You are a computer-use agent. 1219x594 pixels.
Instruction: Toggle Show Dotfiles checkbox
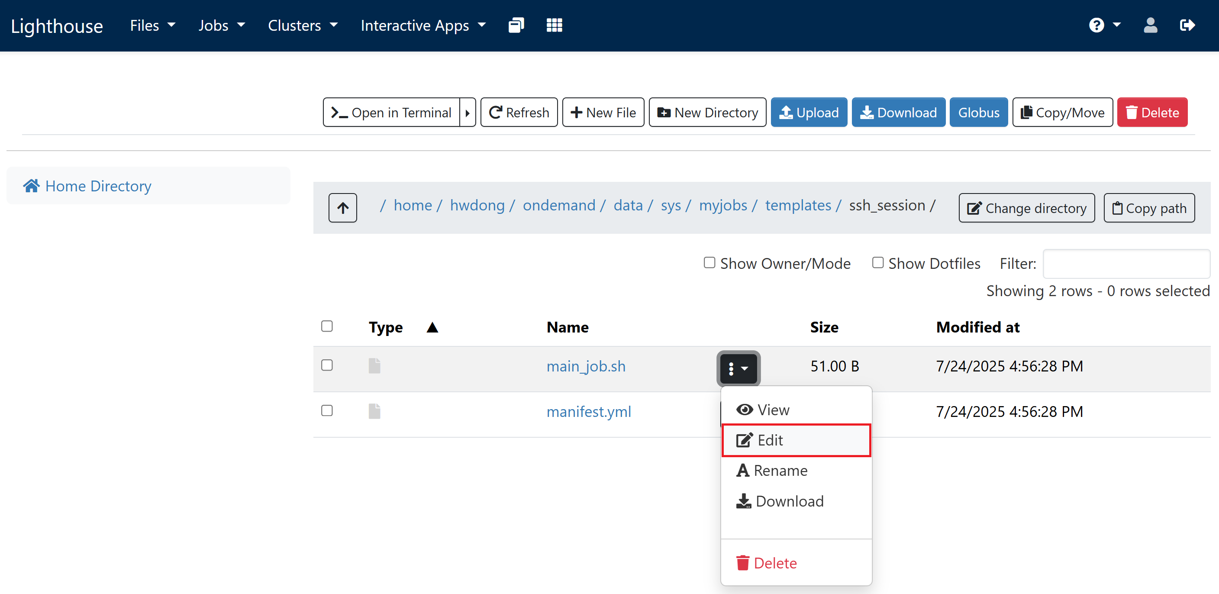(877, 263)
